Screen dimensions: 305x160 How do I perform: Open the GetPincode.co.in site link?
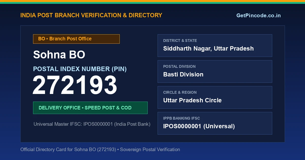coord(258,15)
